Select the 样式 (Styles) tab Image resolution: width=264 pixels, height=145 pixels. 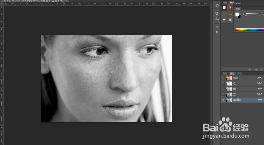click(x=232, y=3)
